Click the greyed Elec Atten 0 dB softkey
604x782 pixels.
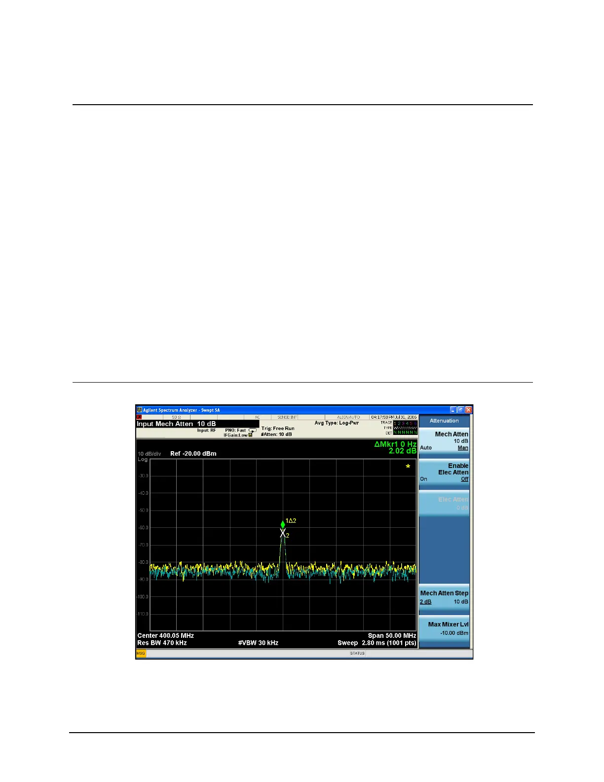[x=444, y=503]
